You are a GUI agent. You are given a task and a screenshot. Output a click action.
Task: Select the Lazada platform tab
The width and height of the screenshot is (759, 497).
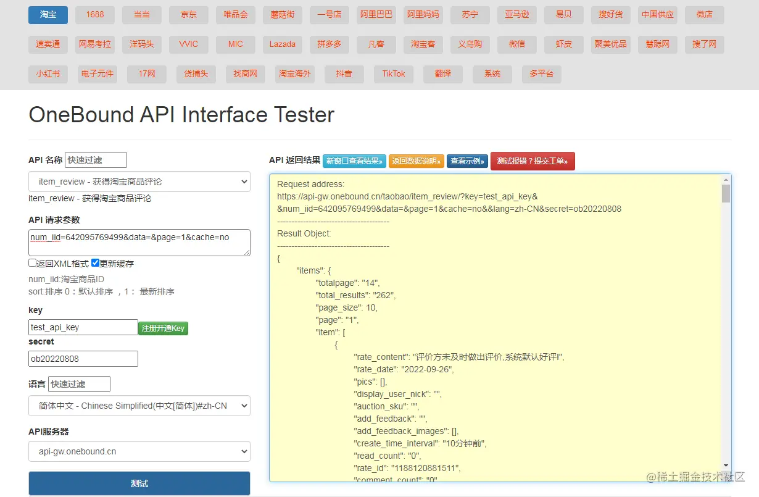tap(283, 44)
